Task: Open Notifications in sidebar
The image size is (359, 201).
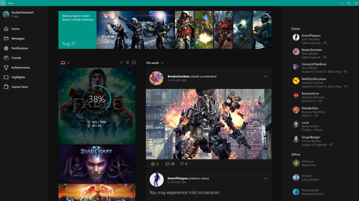Action: point(20,48)
